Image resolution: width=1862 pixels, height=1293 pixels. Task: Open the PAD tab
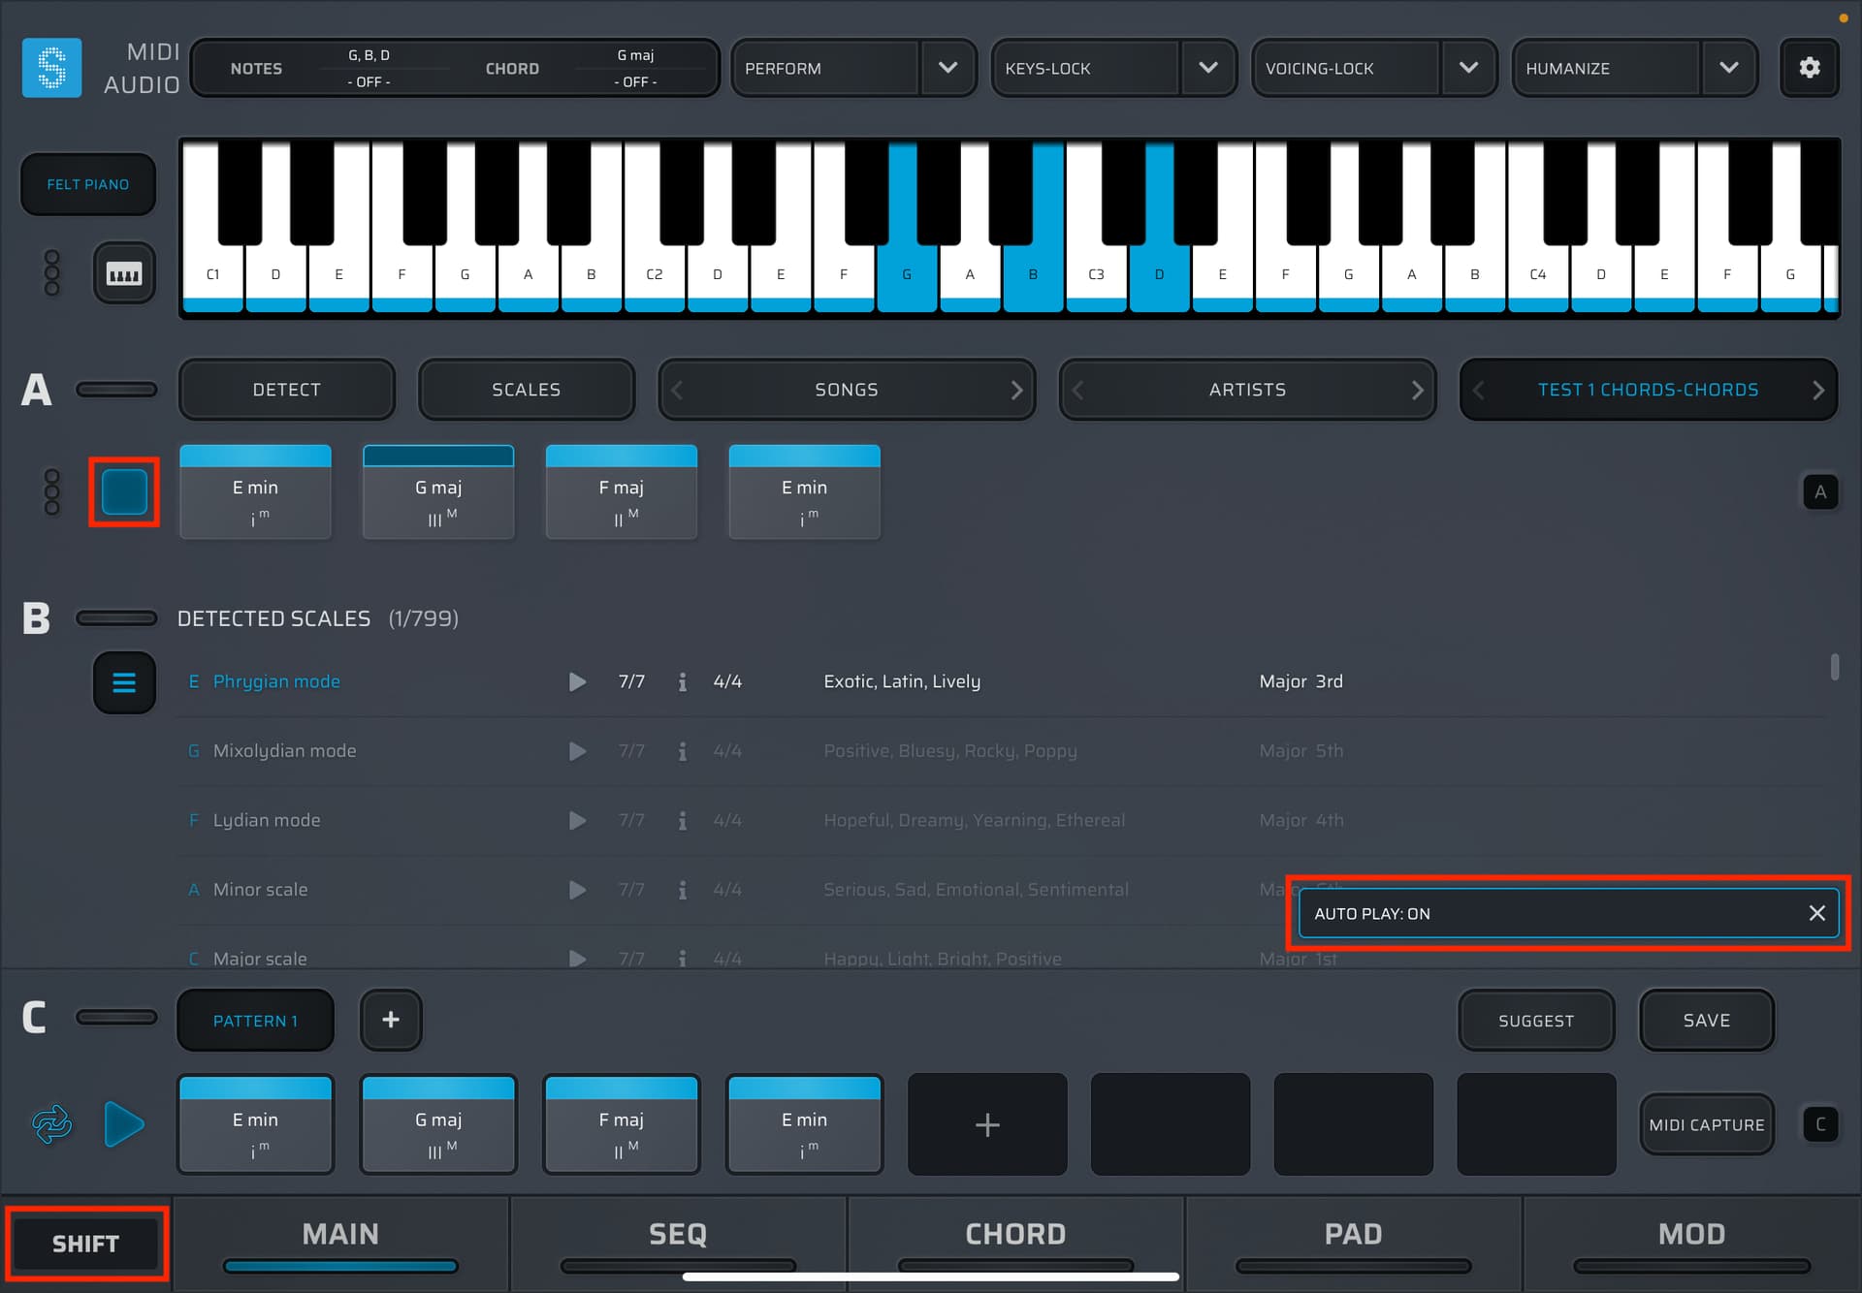click(x=1353, y=1233)
